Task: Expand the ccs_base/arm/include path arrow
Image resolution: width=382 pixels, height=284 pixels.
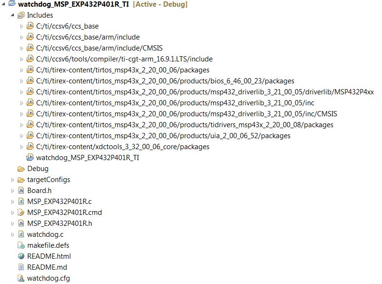Action: (21, 37)
